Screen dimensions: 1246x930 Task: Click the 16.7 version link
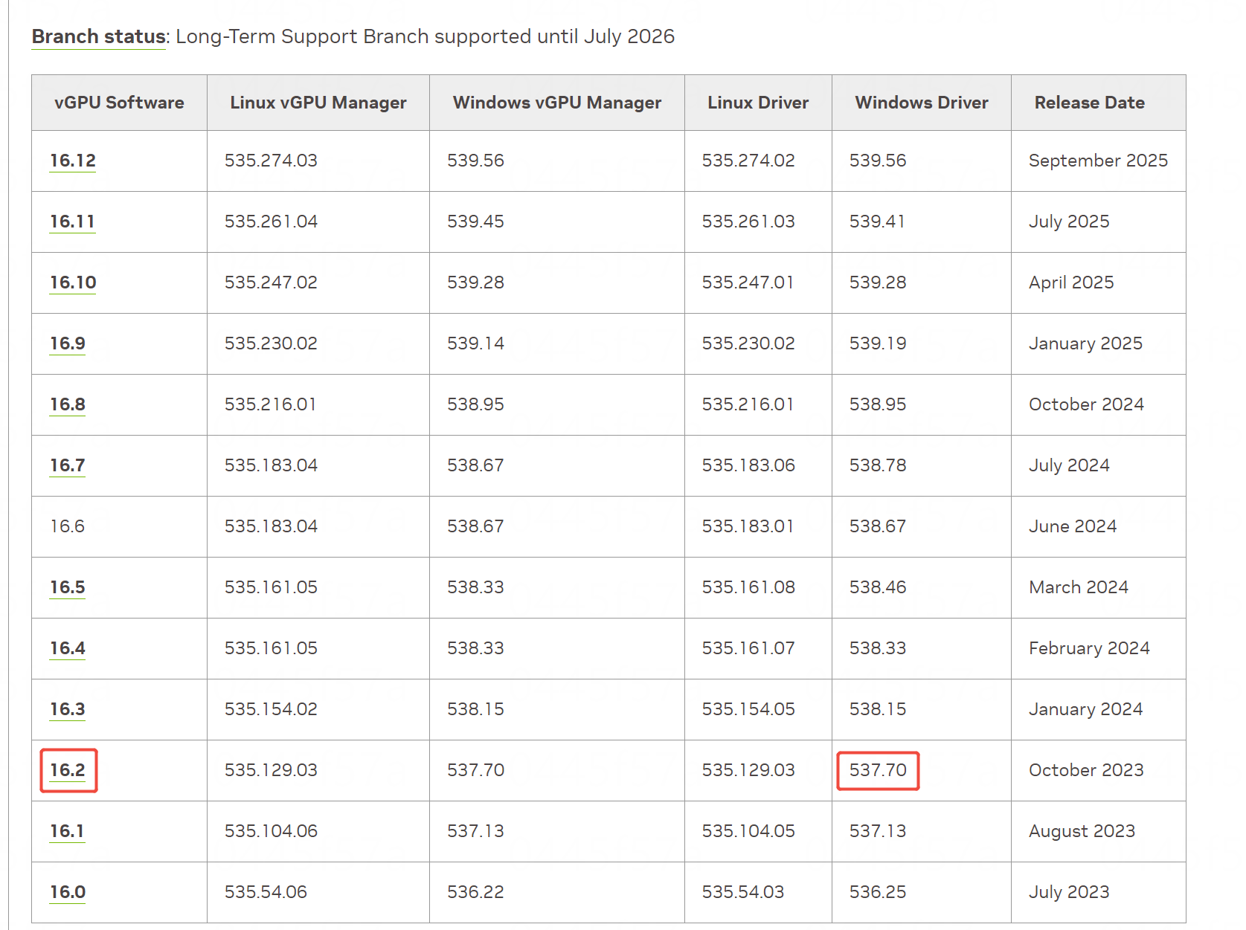68,465
